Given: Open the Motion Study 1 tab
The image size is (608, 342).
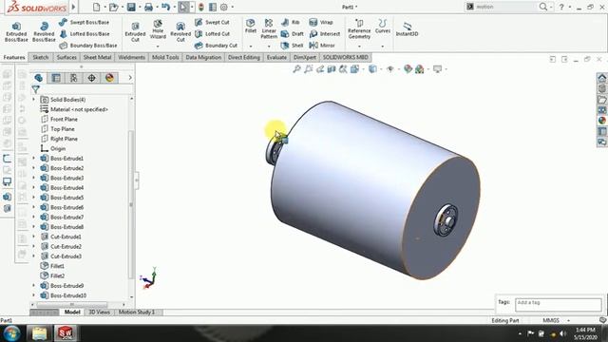Looking at the screenshot, I should (x=137, y=313).
